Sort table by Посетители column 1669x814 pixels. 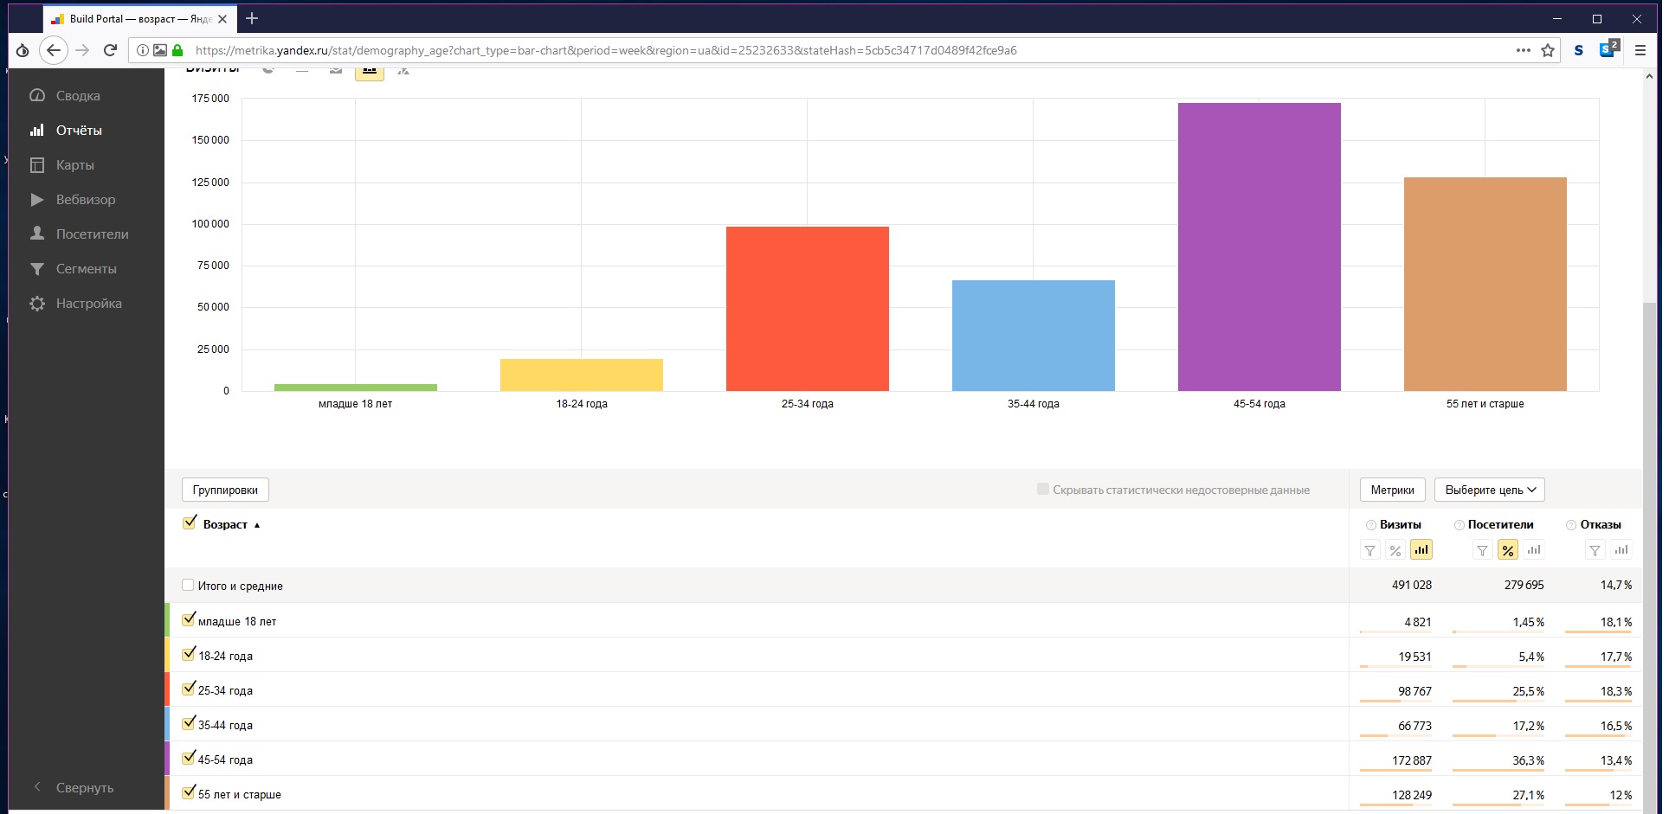point(1500,525)
